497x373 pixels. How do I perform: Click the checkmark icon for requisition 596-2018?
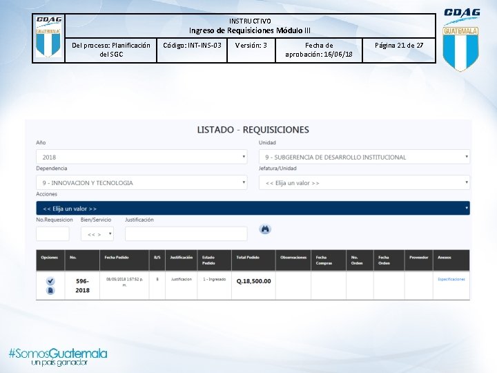(x=50, y=281)
